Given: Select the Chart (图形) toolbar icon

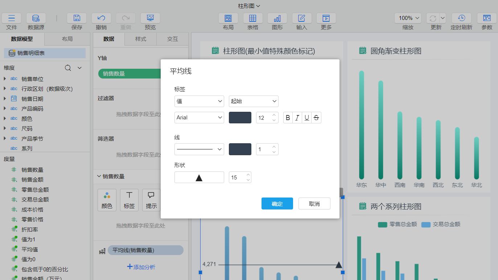Looking at the screenshot, I should coord(277,18).
